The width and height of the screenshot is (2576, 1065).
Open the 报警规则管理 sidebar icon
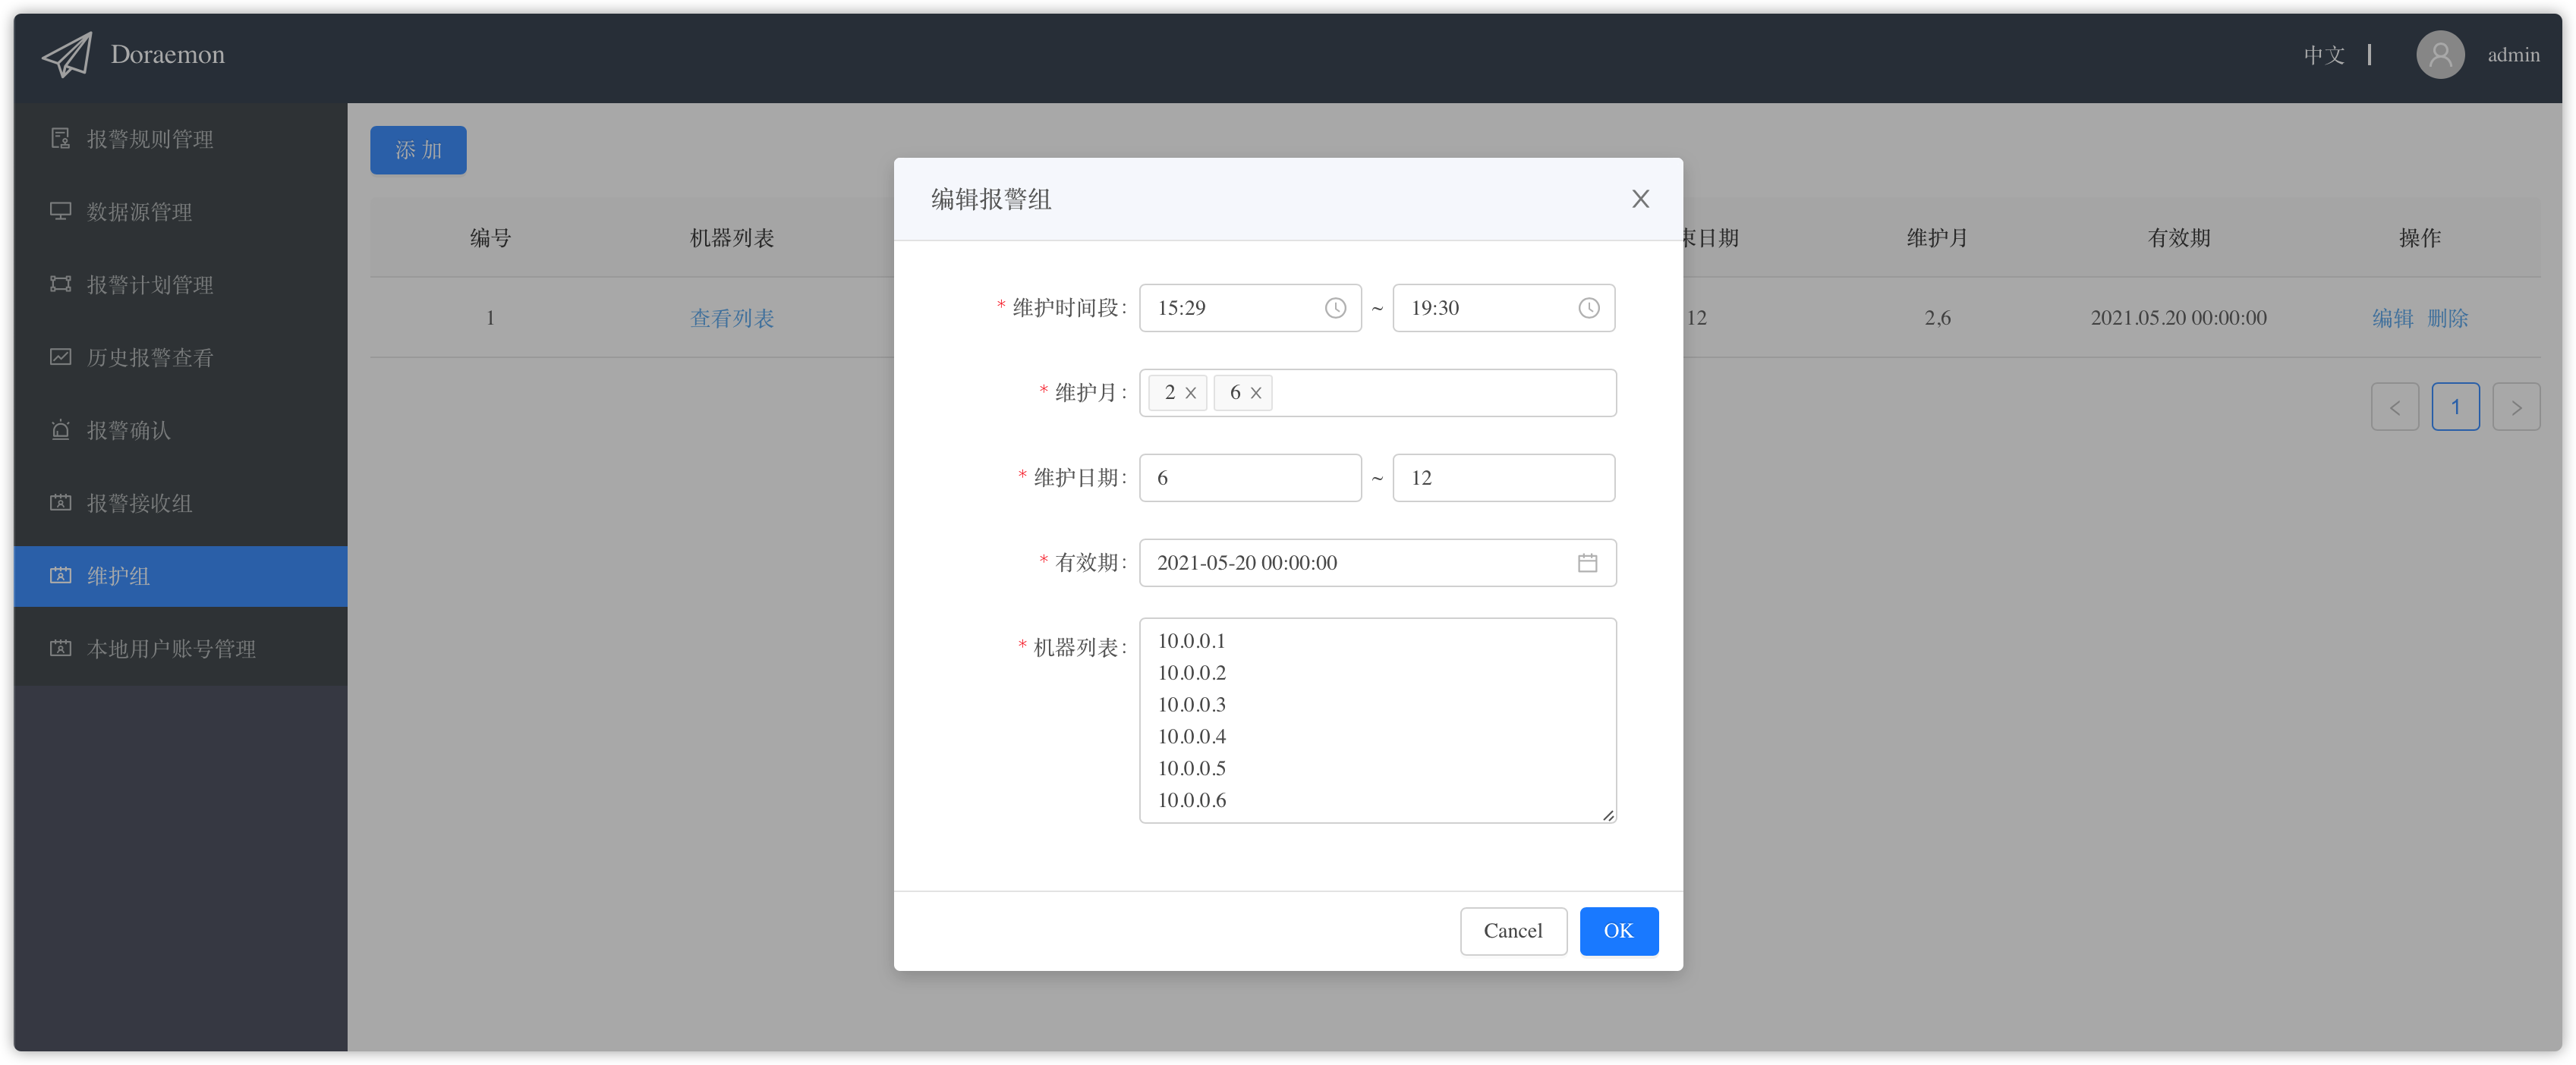click(60, 139)
